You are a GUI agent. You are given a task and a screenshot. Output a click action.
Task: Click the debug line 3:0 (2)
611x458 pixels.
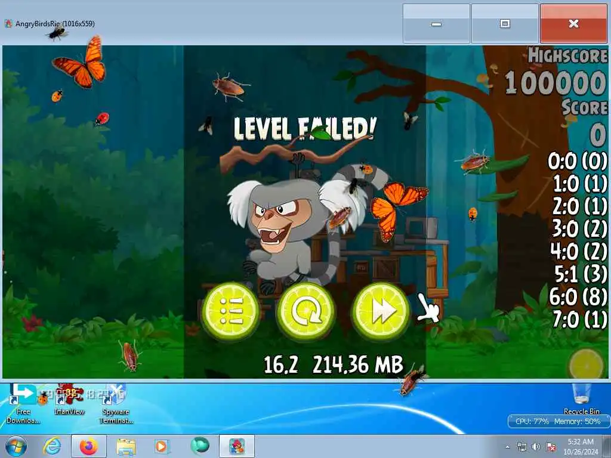click(580, 228)
